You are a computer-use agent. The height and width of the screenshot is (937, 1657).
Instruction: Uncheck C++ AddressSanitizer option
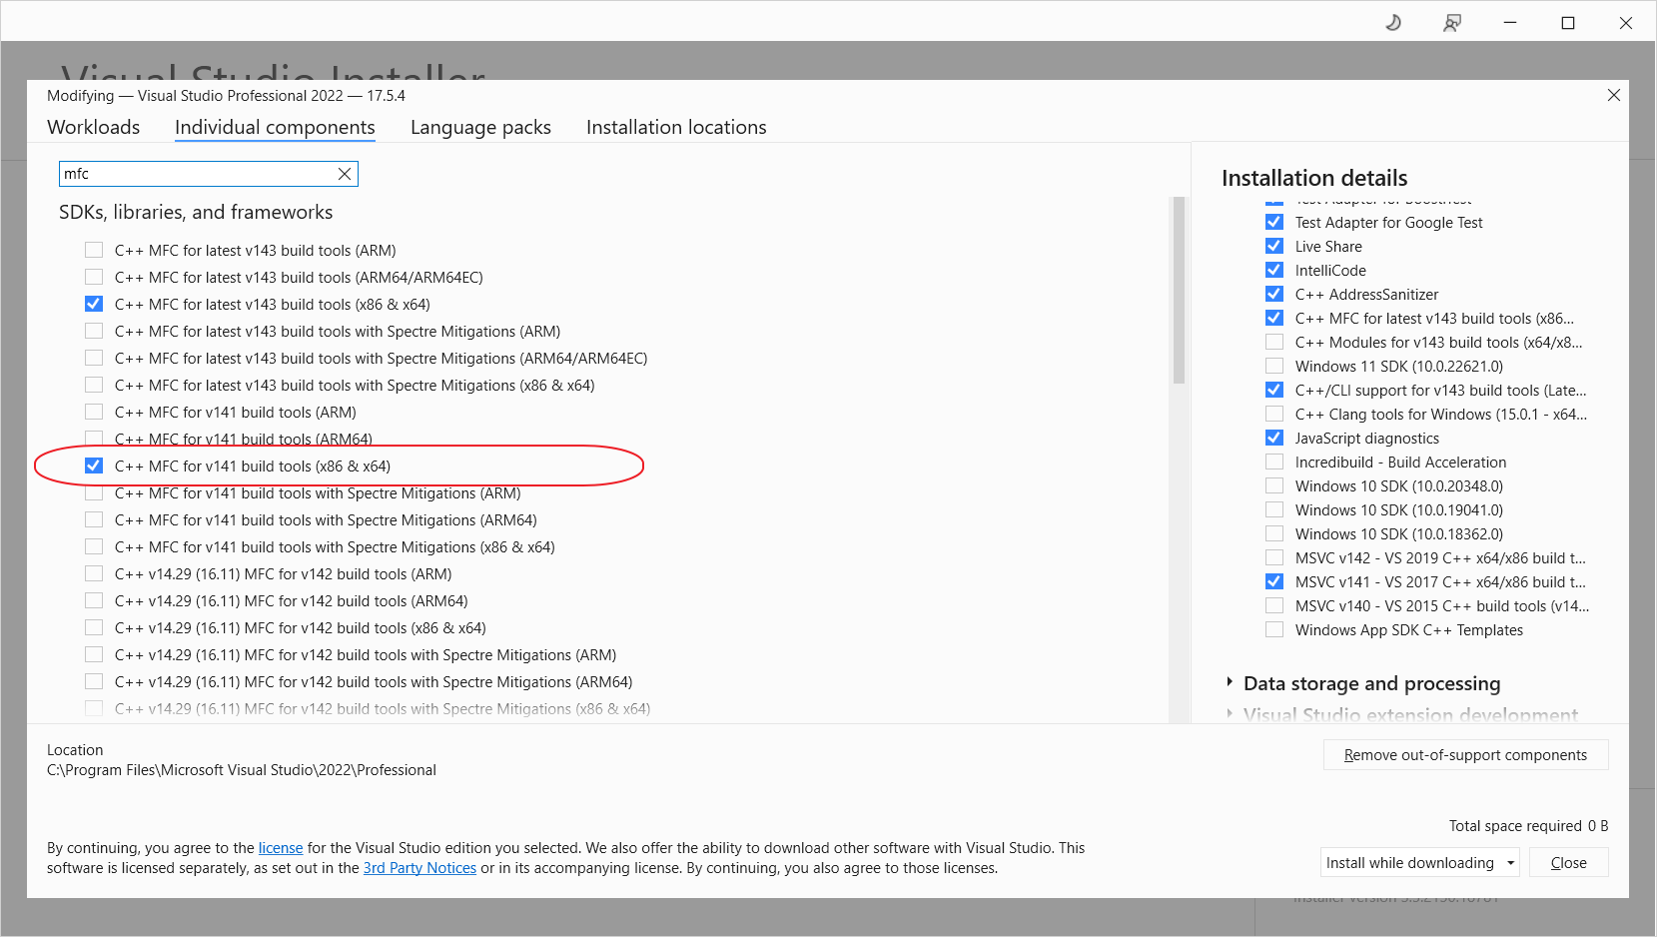point(1274,294)
